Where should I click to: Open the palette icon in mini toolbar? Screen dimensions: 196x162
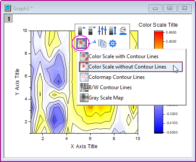(123, 31)
